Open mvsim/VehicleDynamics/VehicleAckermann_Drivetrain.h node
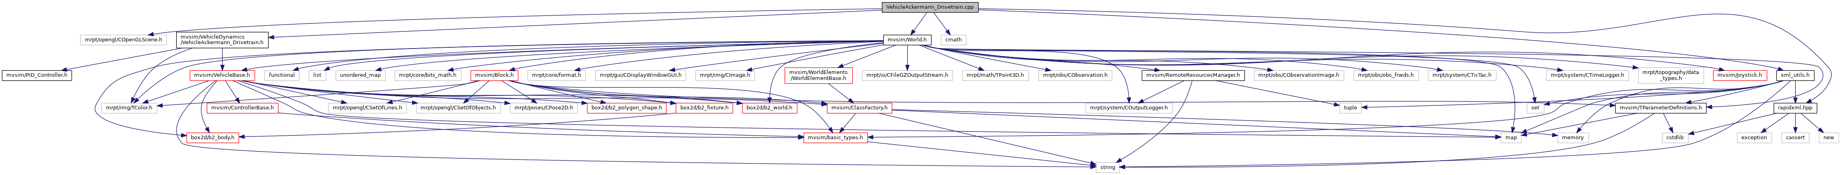The image size is (1841, 175). pyautogui.click(x=222, y=40)
